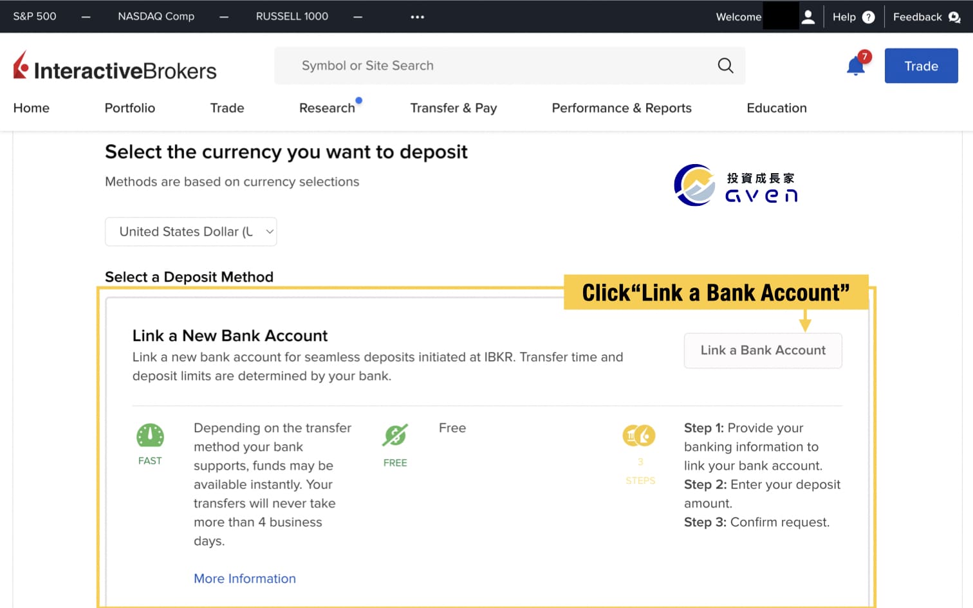Open the Education menu
Image resolution: width=973 pixels, height=608 pixels.
pyautogui.click(x=777, y=108)
